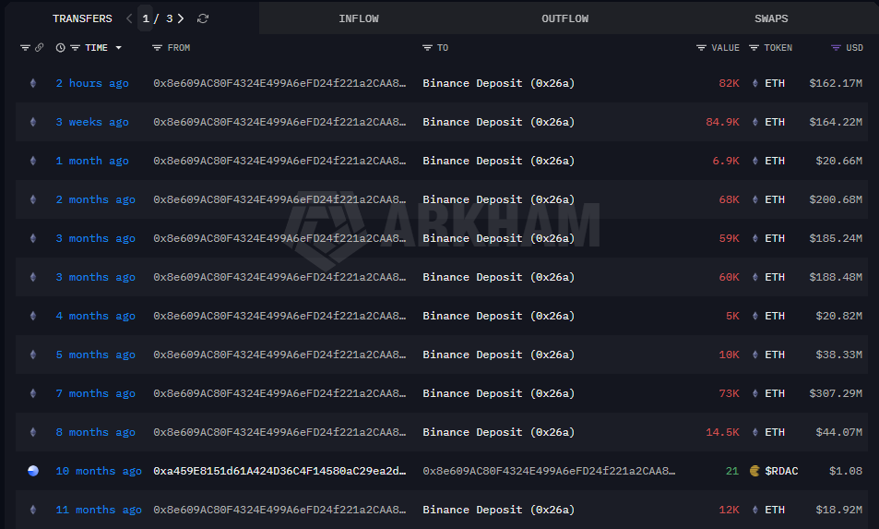Viewport: 879px width, 529px height.
Task: Click the link icon in header
Action: coord(40,48)
